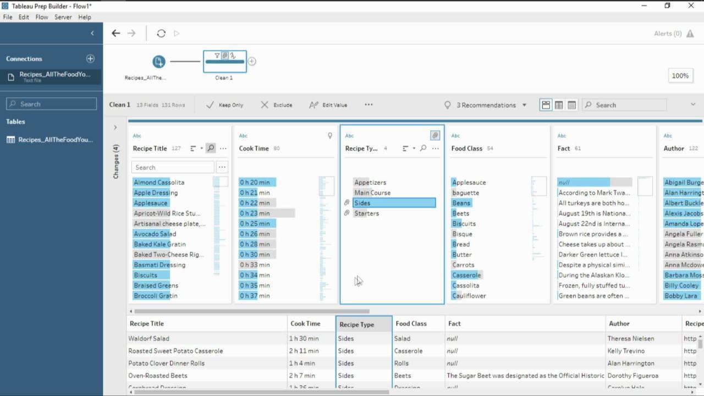This screenshot has height=396, width=704.
Task: Open search options in Recipe Title card
Action: tap(222, 167)
